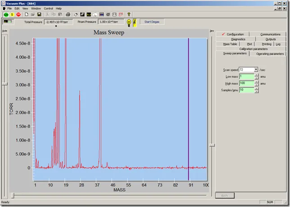Click the Total Pressure readout field

[x=58, y=22]
